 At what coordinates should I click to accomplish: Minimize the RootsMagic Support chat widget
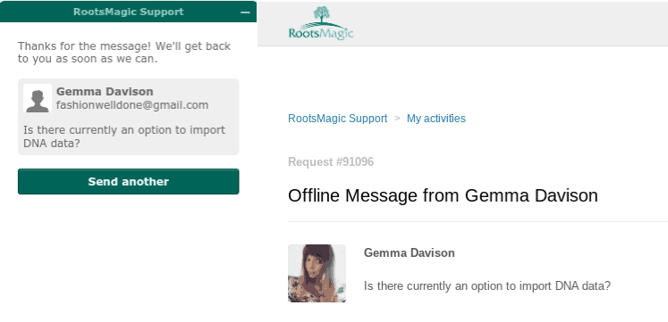[x=245, y=12]
